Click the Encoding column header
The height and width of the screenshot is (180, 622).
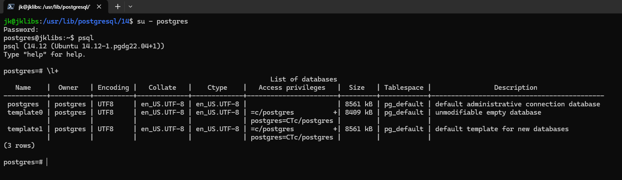pyautogui.click(x=113, y=88)
